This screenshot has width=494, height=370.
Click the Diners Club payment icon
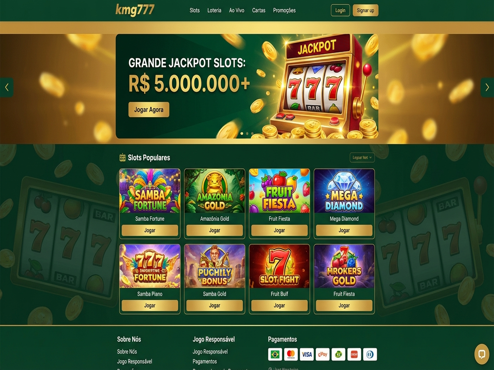pyautogui.click(x=370, y=354)
